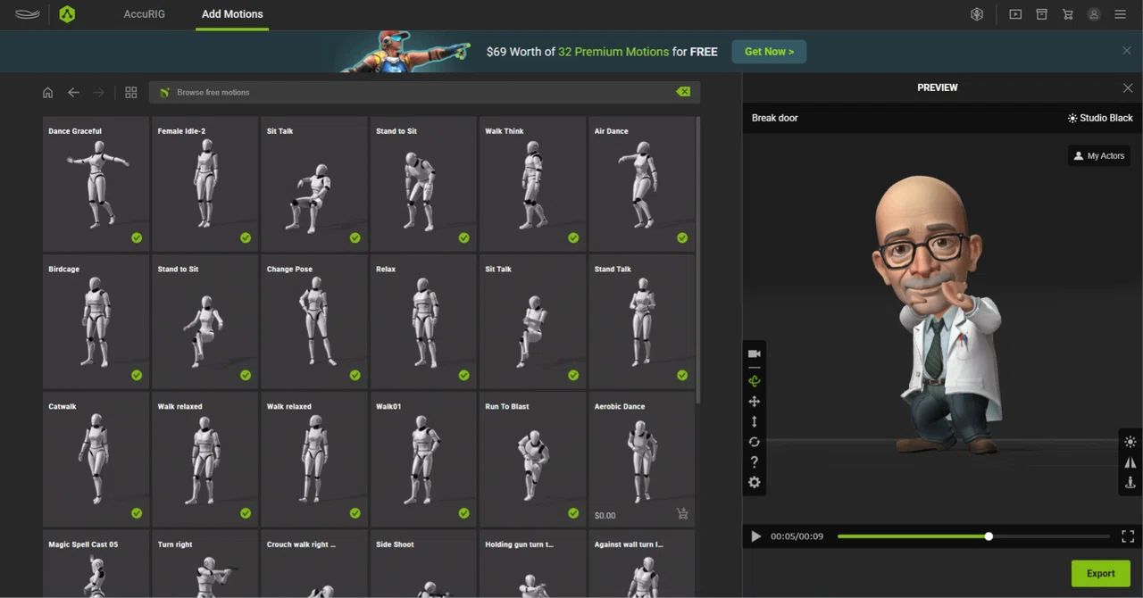Open the video tutorials icon in header
This screenshot has height=598, width=1143.
tap(1015, 14)
